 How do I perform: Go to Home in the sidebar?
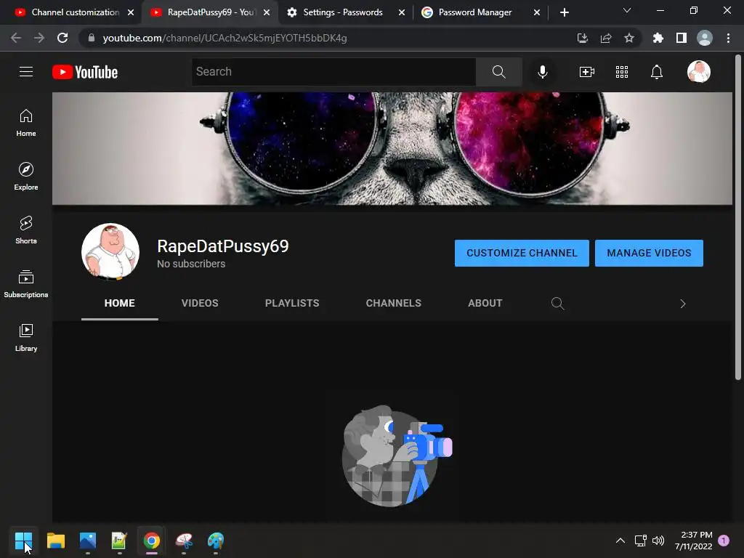26,123
